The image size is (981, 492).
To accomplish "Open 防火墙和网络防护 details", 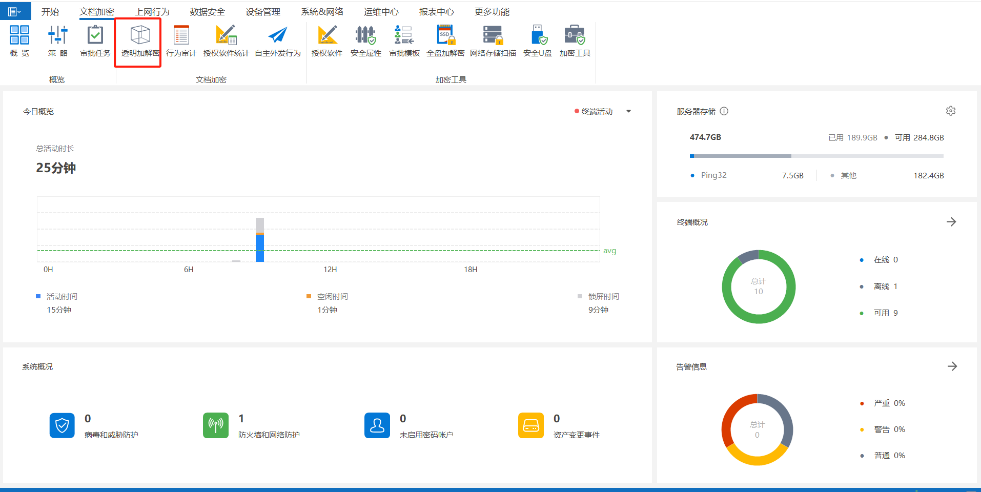I will point(269,435).
